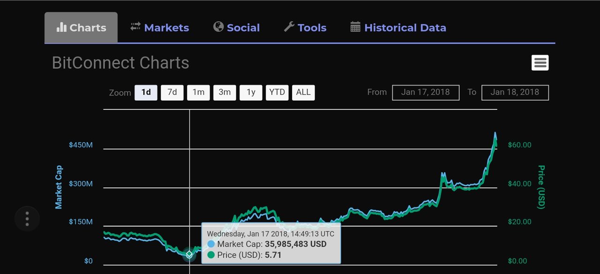Open the Charts tab
The image size is (600, 274).
[x=81, y=28]
